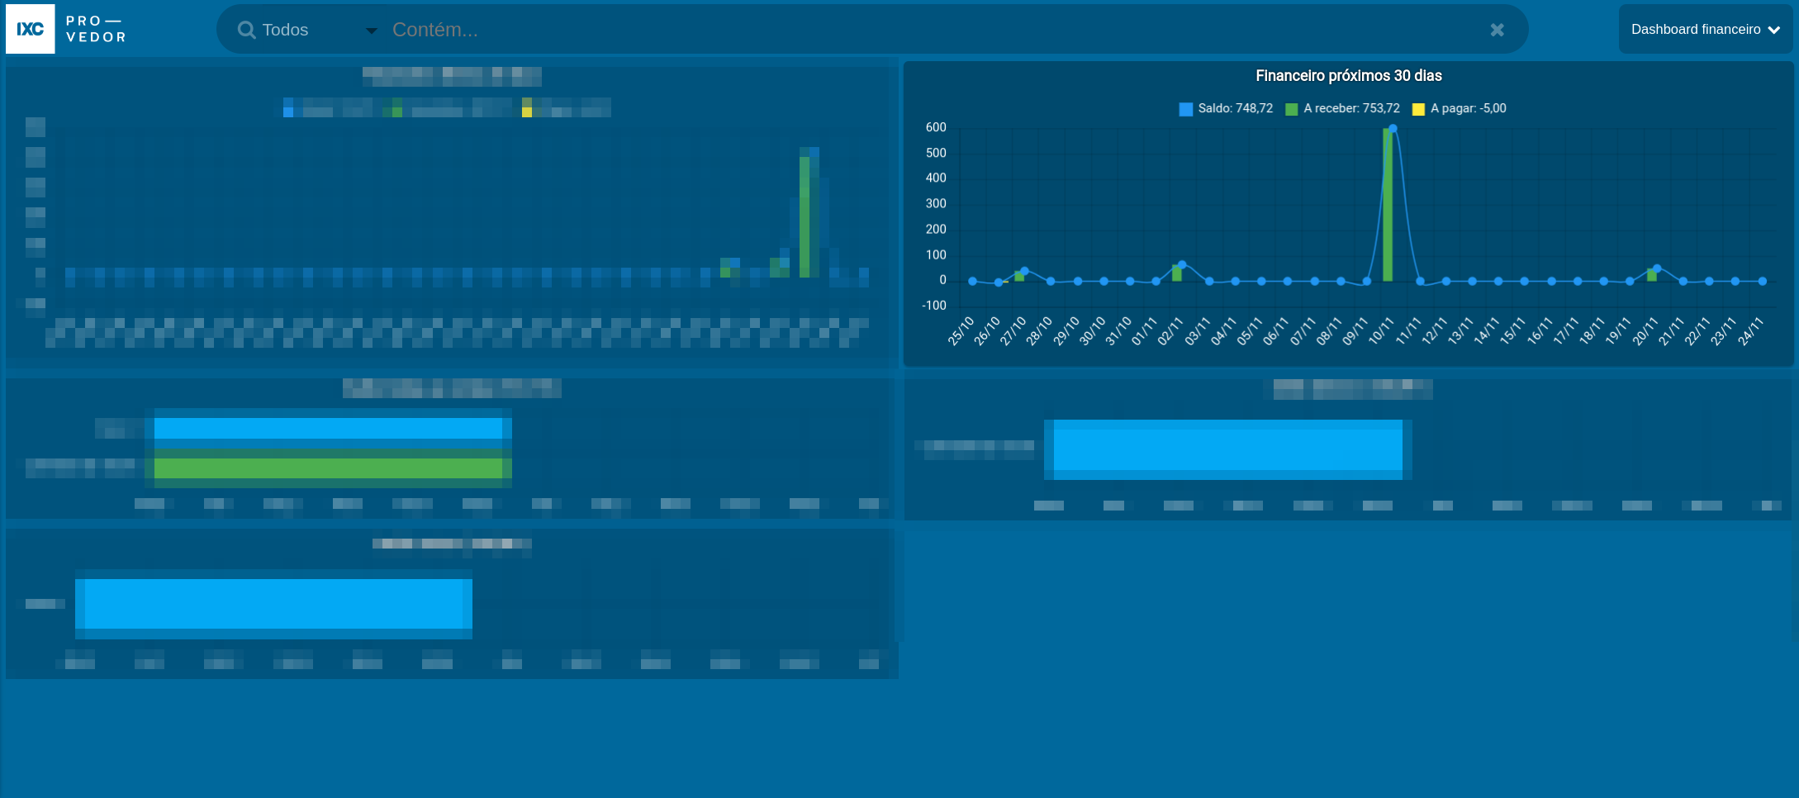Click the 27/10 data point

[1025, 271]
